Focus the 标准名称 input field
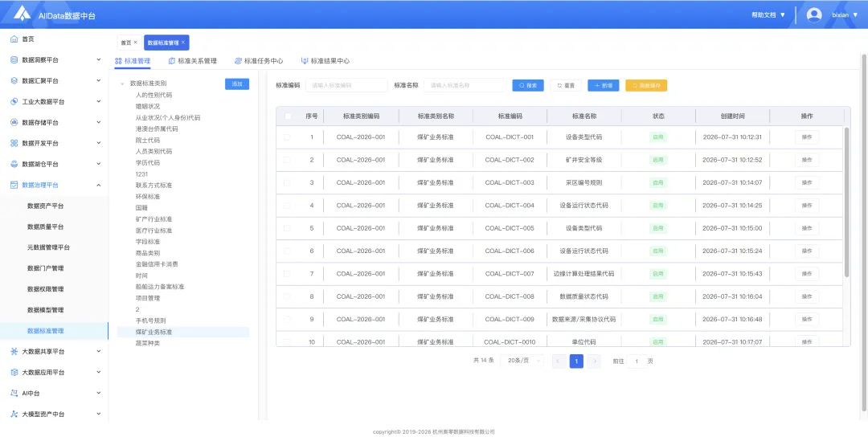This screenshot has height=441, width=868. (465, 86)
